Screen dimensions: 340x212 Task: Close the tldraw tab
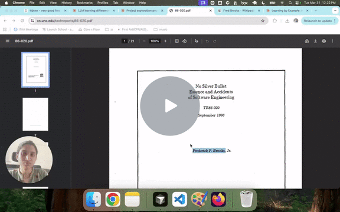click(x=66, y=11)
